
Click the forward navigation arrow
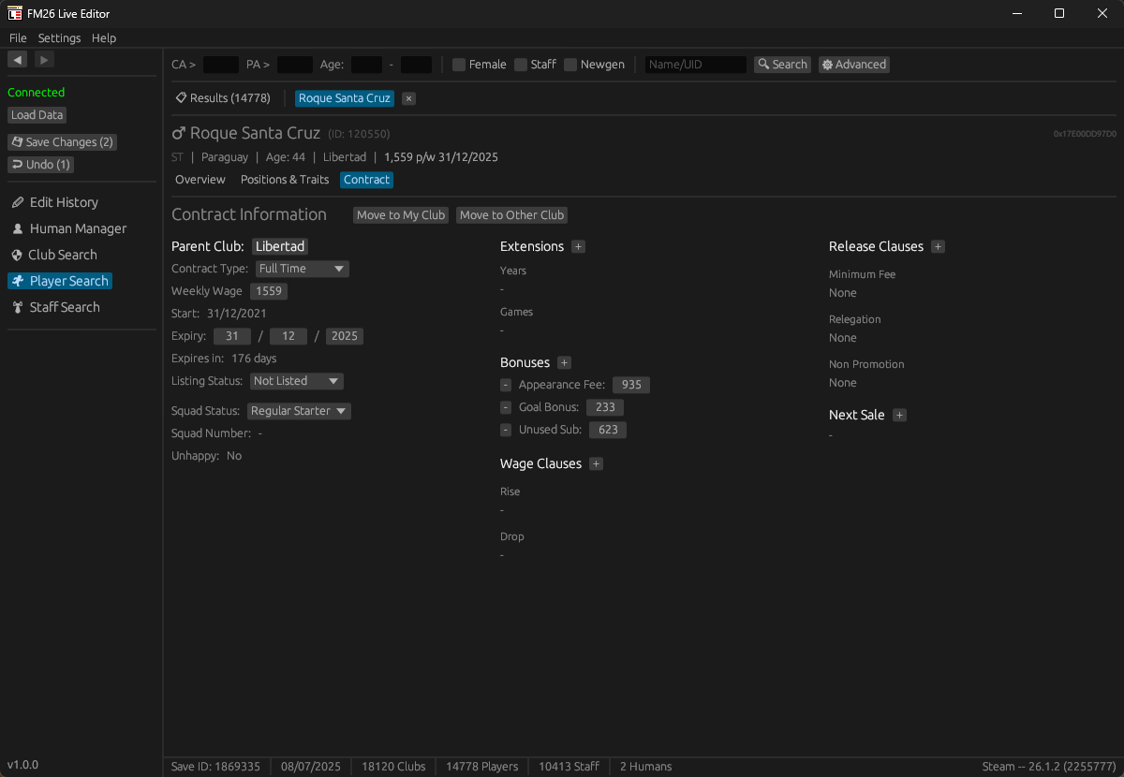click(43, 59)
